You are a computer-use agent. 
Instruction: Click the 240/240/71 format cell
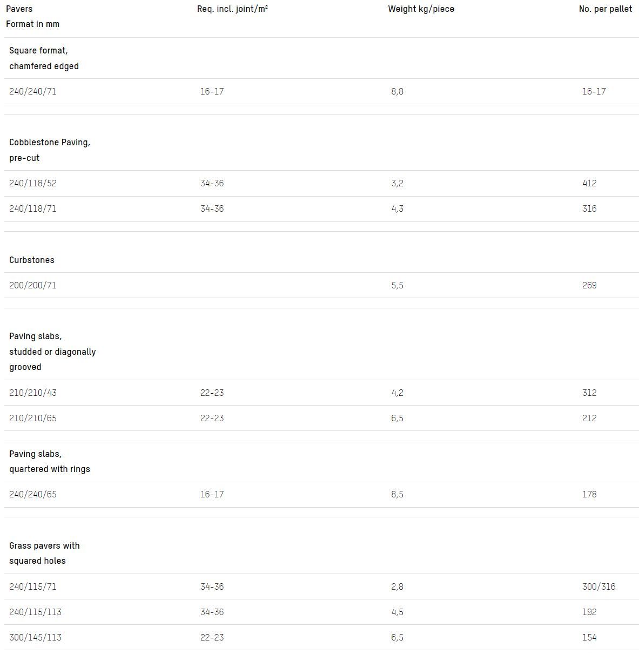click(x=33, y=91)
